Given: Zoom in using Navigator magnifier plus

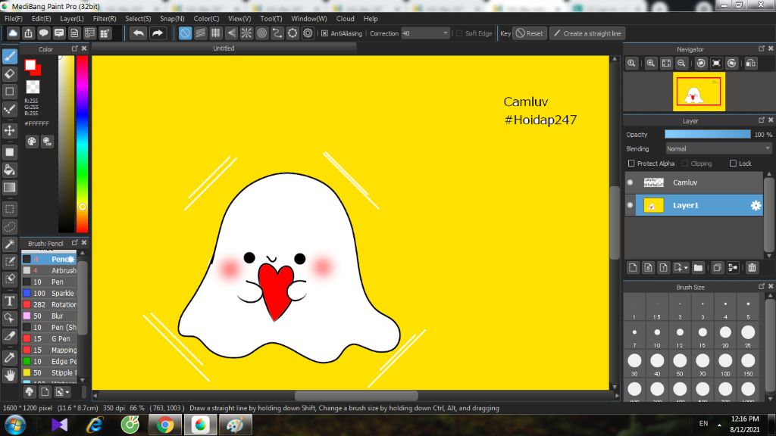Looking at the screenshot, I should (651, 64).
